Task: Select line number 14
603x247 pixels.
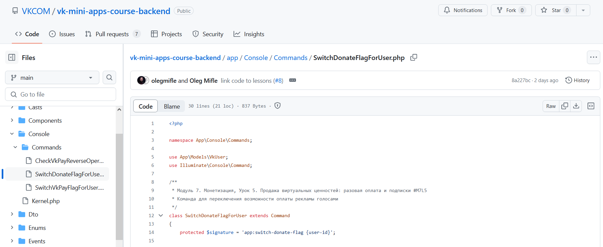Action: [151, 232]
